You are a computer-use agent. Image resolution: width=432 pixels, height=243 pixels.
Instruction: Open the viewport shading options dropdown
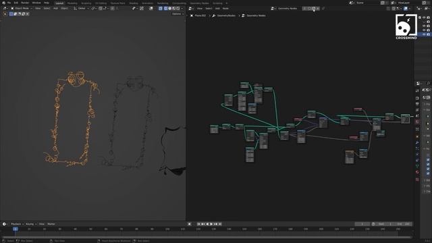(x=182, y=8)
